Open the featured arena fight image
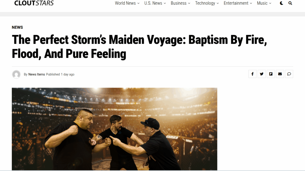The image size is (305, 171). (115, 129)
